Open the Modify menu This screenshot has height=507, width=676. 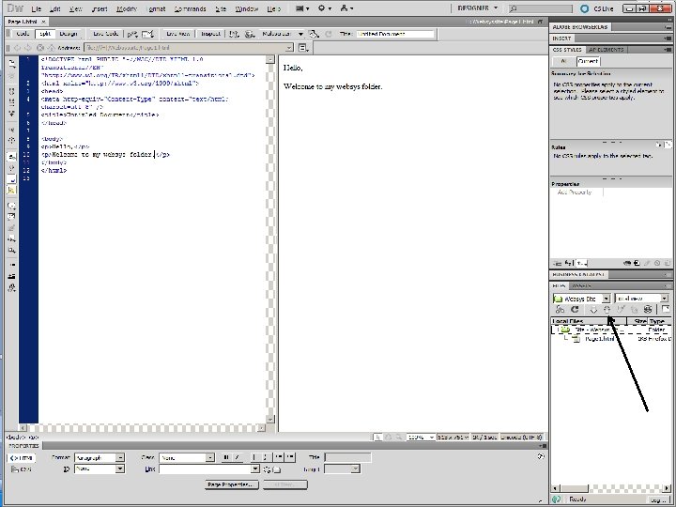pyautogui.click(x=127, y=8)
